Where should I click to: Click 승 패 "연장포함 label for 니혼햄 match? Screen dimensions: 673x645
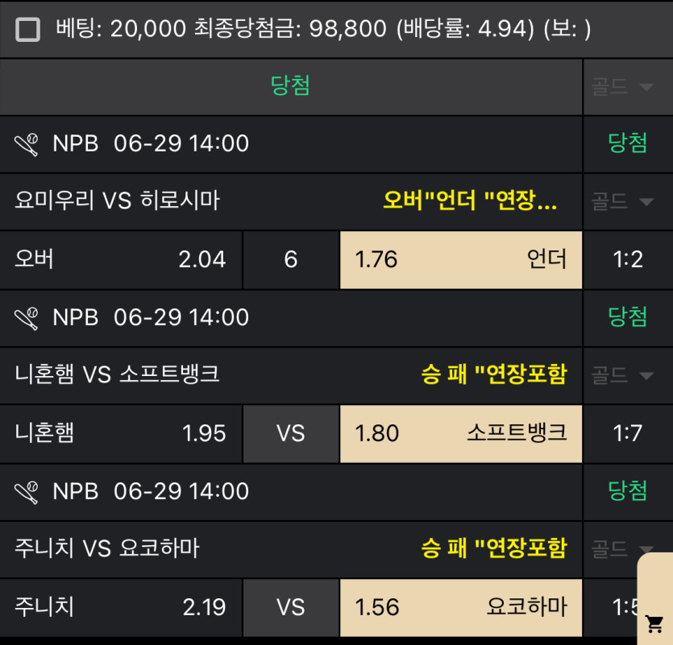[493, 375]
